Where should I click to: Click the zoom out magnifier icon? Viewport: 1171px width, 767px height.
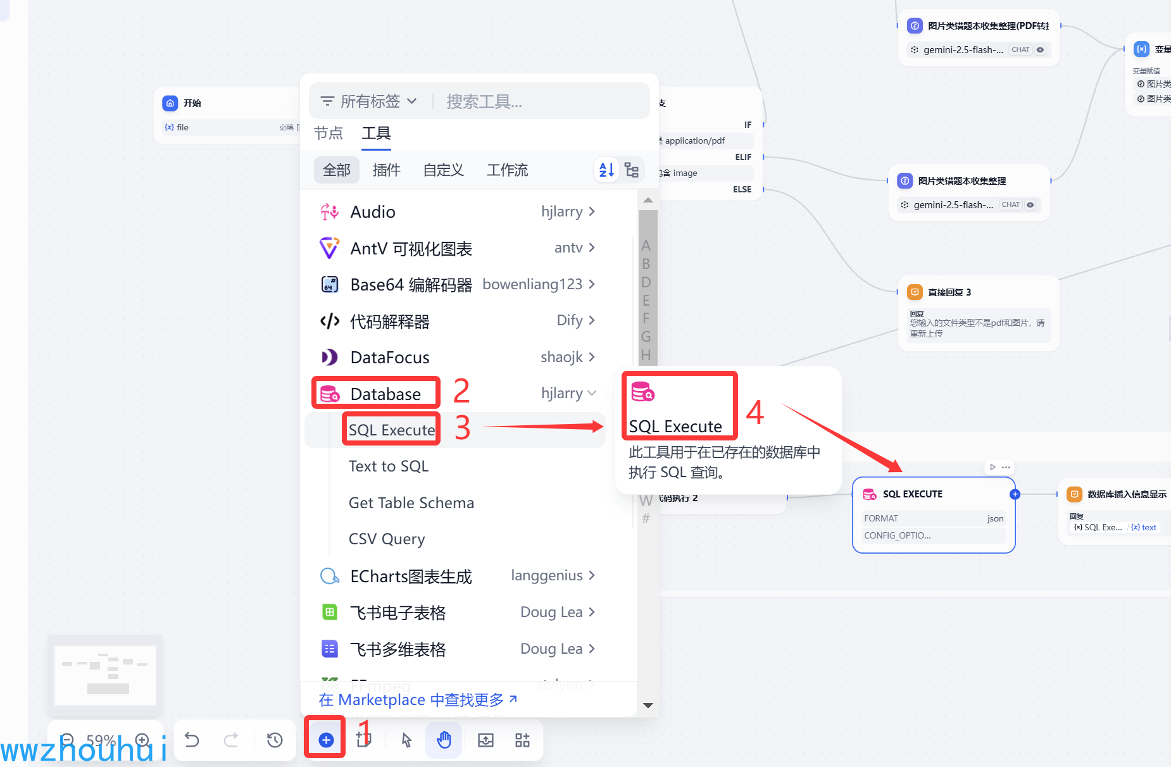[x=68, y=740]
